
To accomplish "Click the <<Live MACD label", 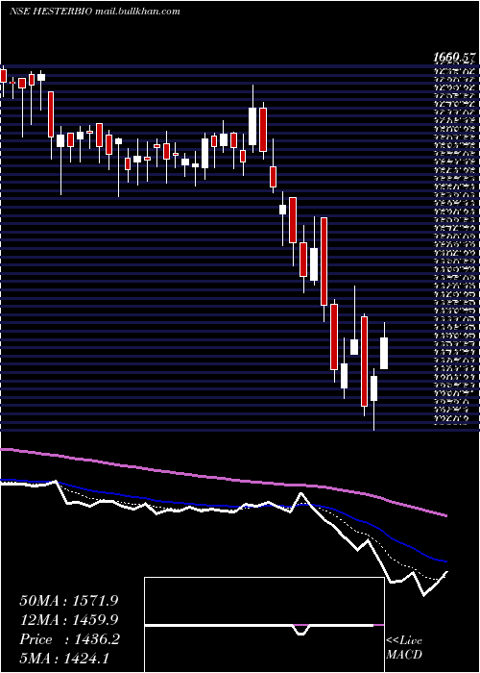I will pyautogui.click(x=404, y=648).
